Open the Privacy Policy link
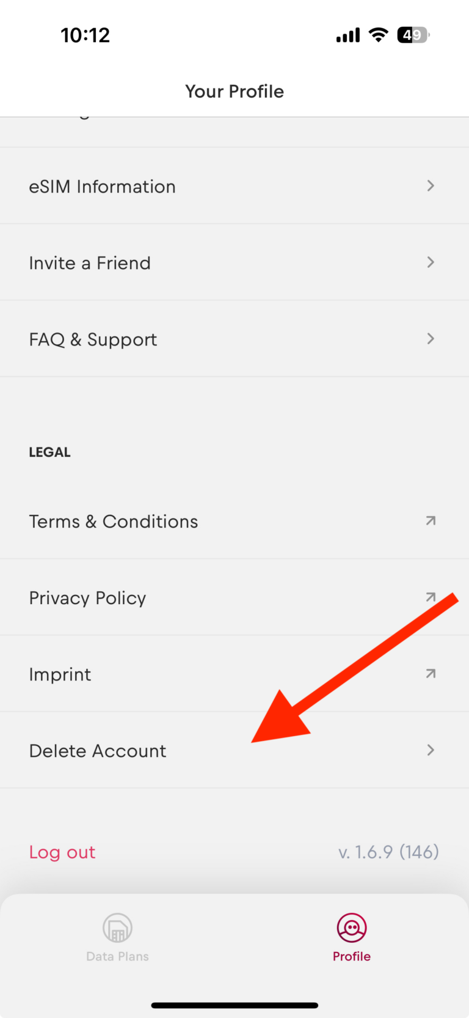 (88, 598)
